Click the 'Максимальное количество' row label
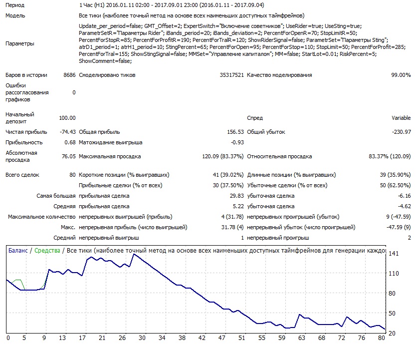This screenshot has width=417, height=345. coord(42,217)
